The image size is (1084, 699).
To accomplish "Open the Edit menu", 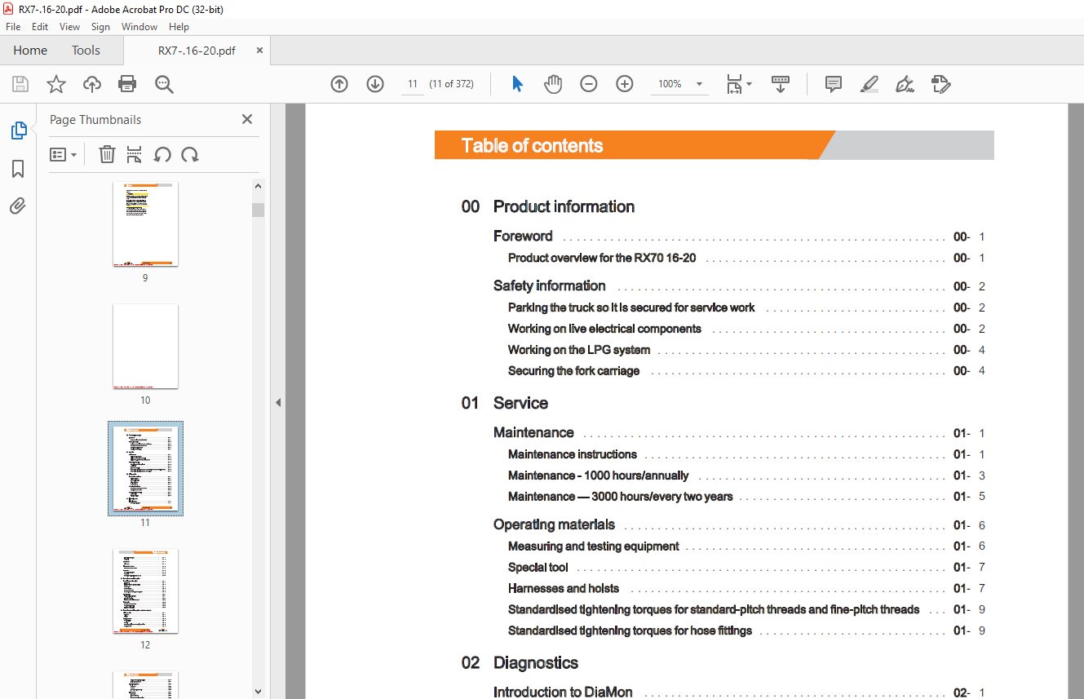I will tap(40, 27).
